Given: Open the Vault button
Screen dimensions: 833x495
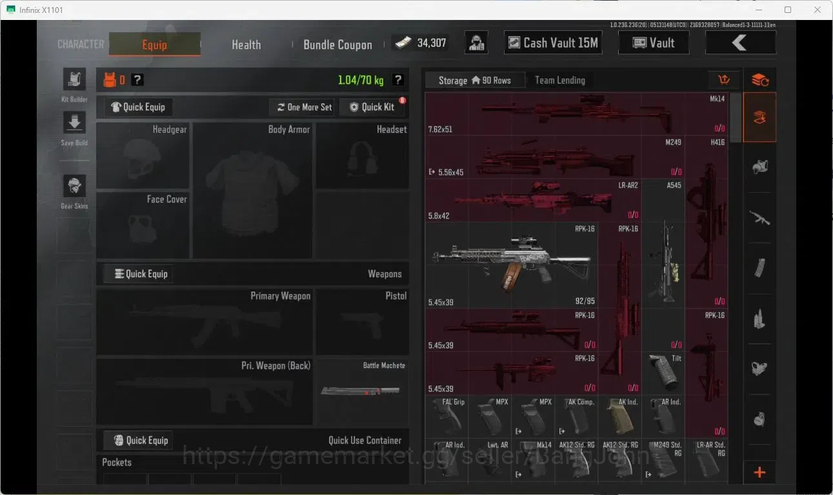Looking at the screenshot, I should tap(654, 43).
